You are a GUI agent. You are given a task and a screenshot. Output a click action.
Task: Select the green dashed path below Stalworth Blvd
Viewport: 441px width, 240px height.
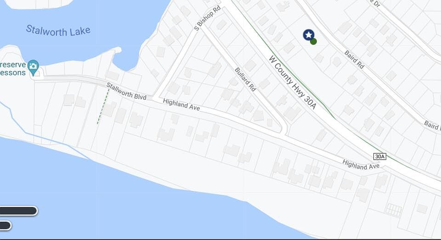[103, 106]
